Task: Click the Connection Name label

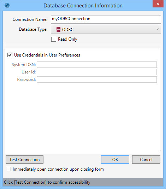Action: pyautogui.click(x=30, y=19)
